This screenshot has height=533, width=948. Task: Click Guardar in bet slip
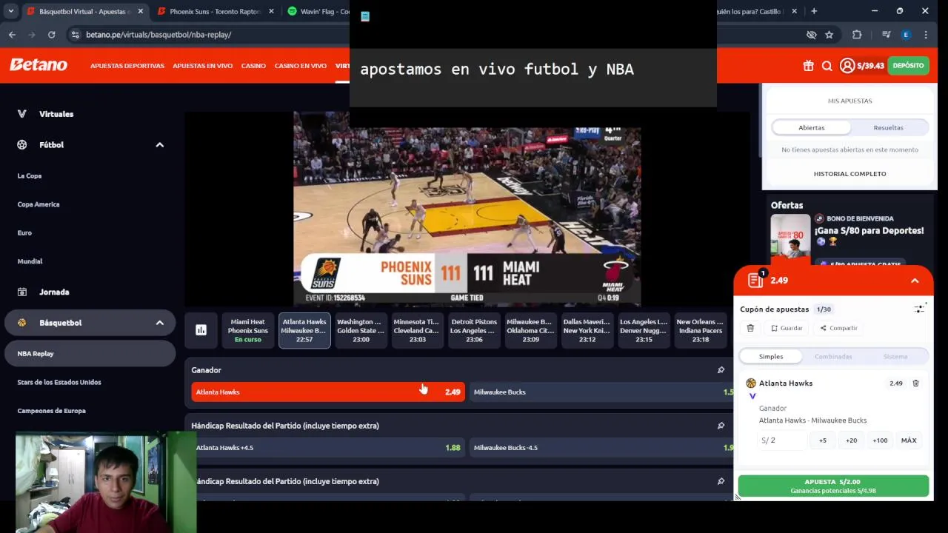tap(787, 328)
